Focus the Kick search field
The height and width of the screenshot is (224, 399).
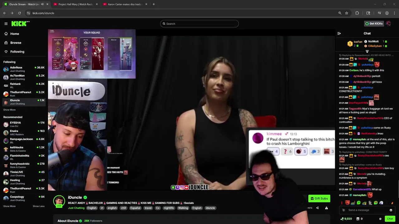coord(199,24)
